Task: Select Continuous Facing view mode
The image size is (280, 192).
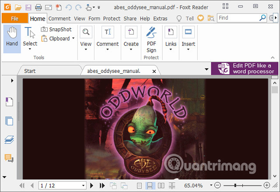Action: (x=172, y=186)
